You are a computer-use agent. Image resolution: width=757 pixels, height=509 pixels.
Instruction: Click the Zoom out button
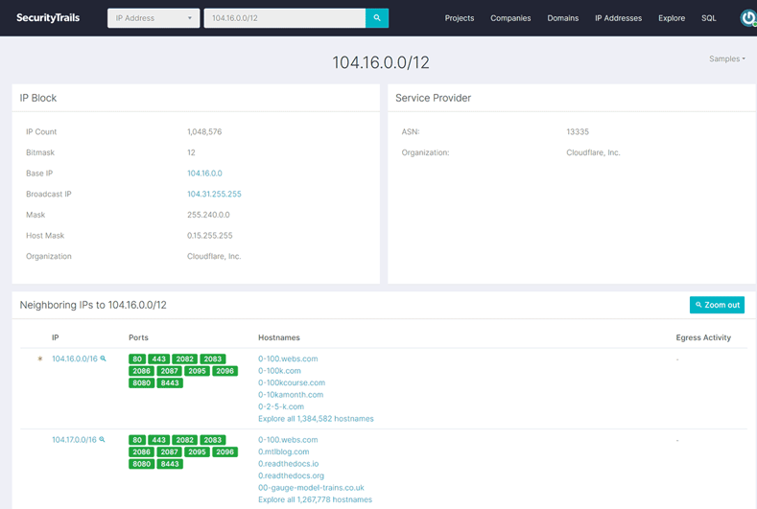pos(717,305)
